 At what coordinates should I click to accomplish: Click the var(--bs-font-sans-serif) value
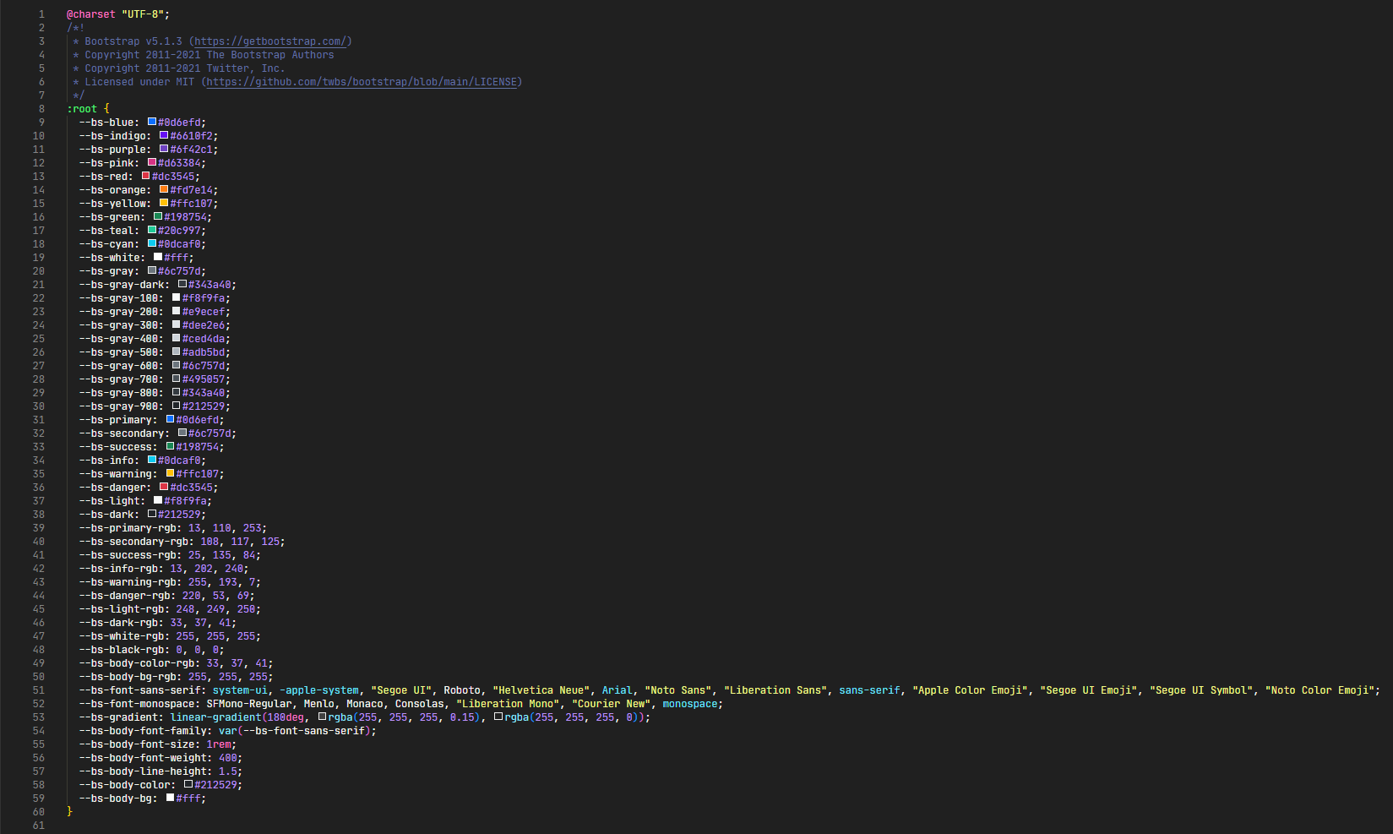click(295, 731)
